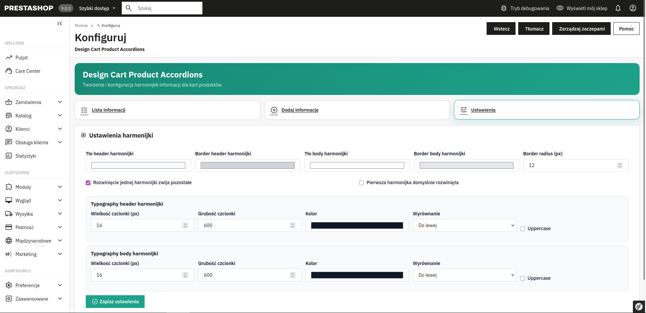
Task: Enable Pierwsza harmonijka domyślnie rozwinięta
Action: point(362,183)
